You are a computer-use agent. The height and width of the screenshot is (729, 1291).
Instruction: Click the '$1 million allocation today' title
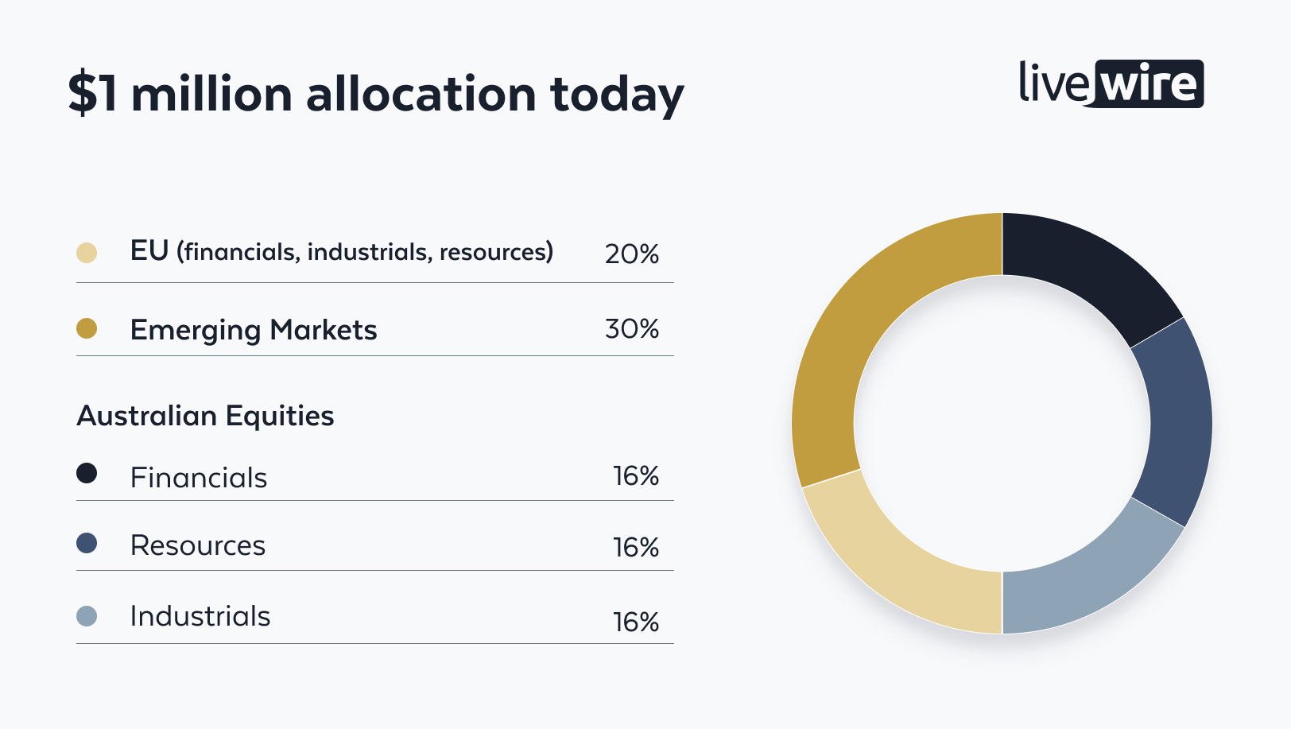tap(375, 95)
